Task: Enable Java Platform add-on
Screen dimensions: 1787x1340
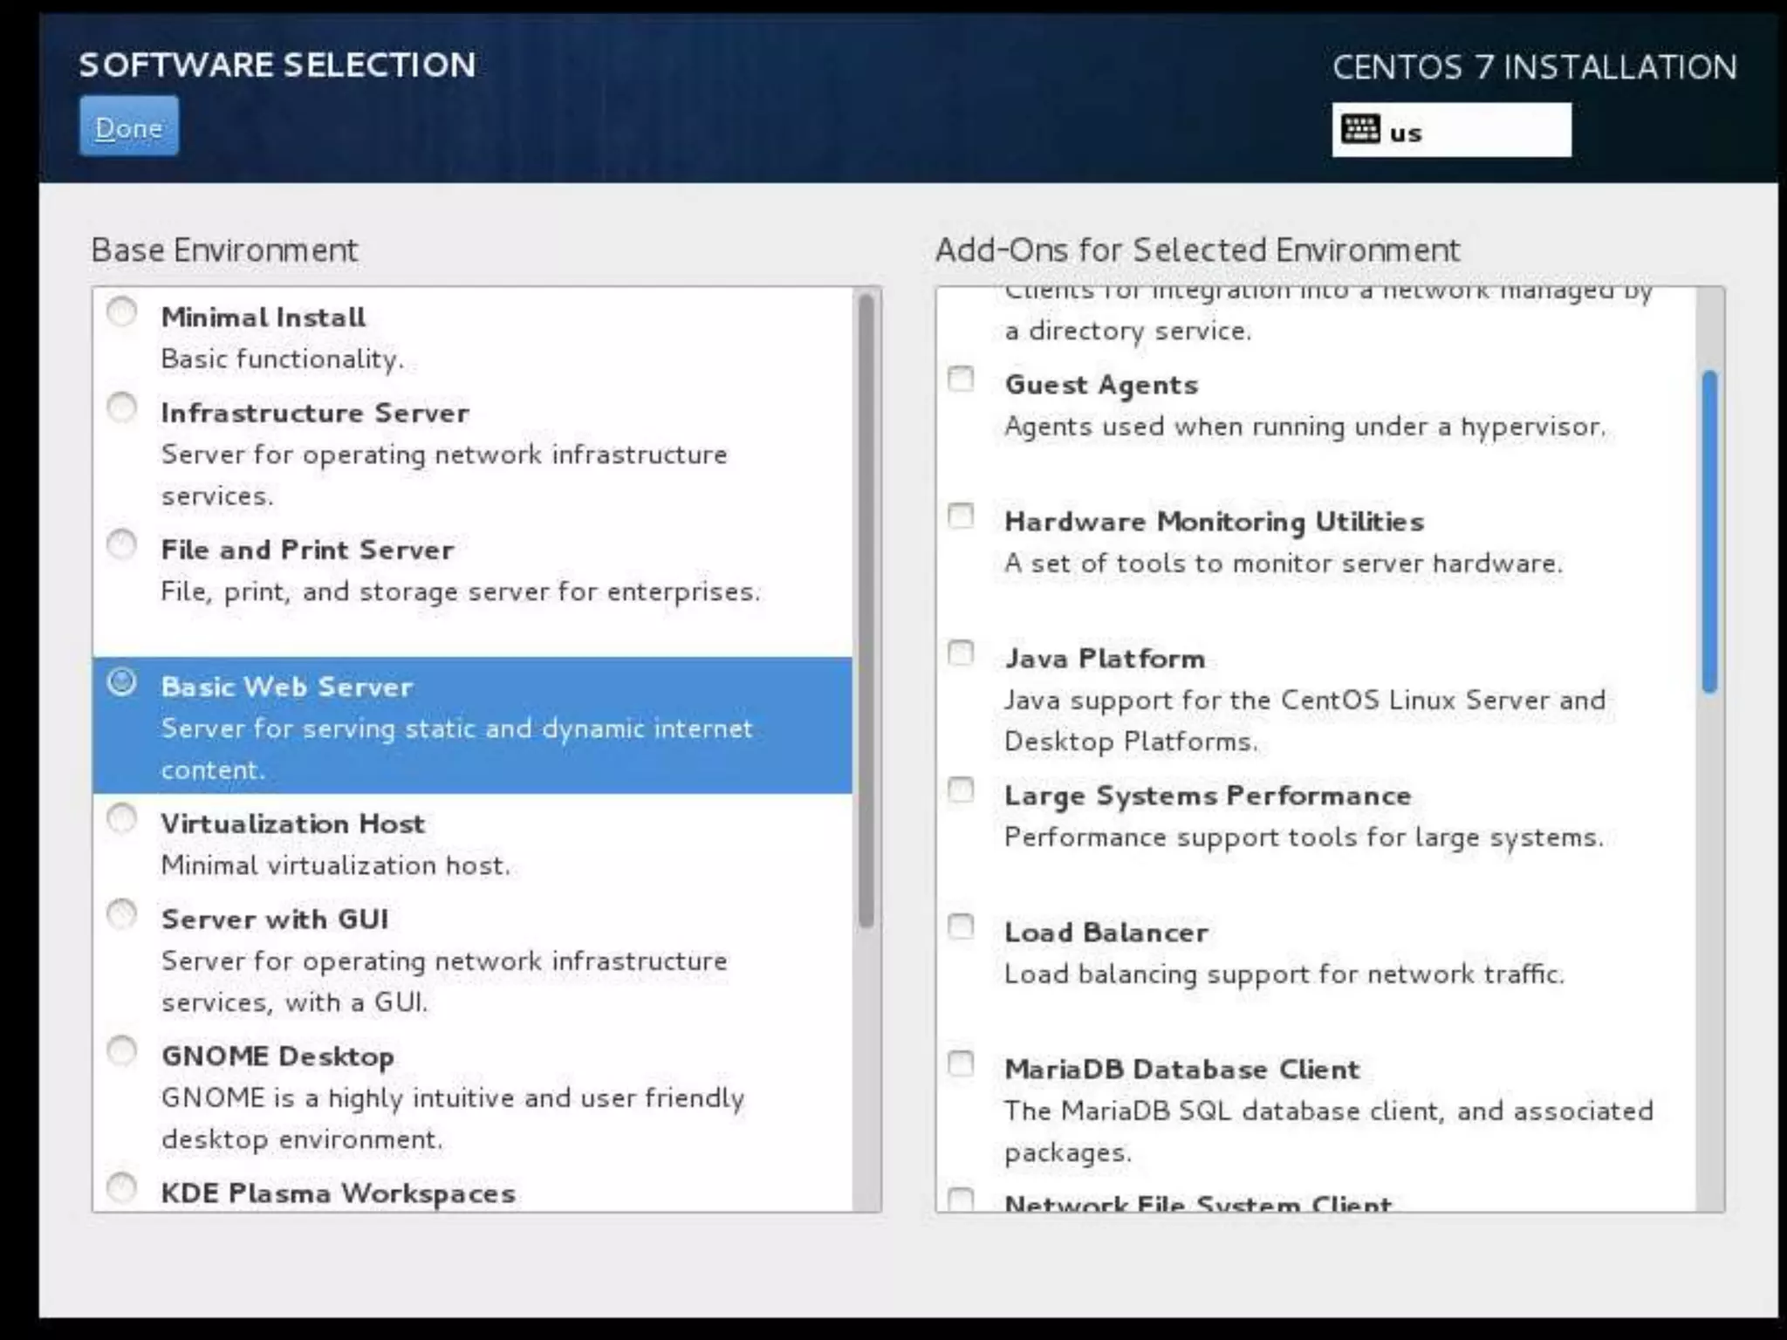Action: click(x=961, y=653)
